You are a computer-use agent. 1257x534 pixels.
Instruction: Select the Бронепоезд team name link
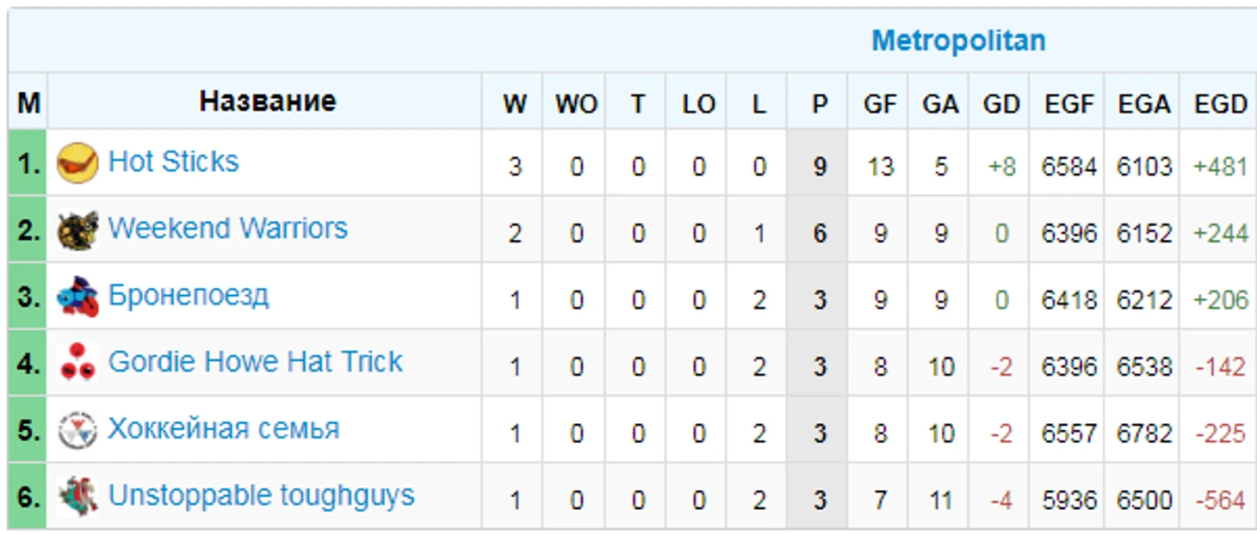(189, 295)
